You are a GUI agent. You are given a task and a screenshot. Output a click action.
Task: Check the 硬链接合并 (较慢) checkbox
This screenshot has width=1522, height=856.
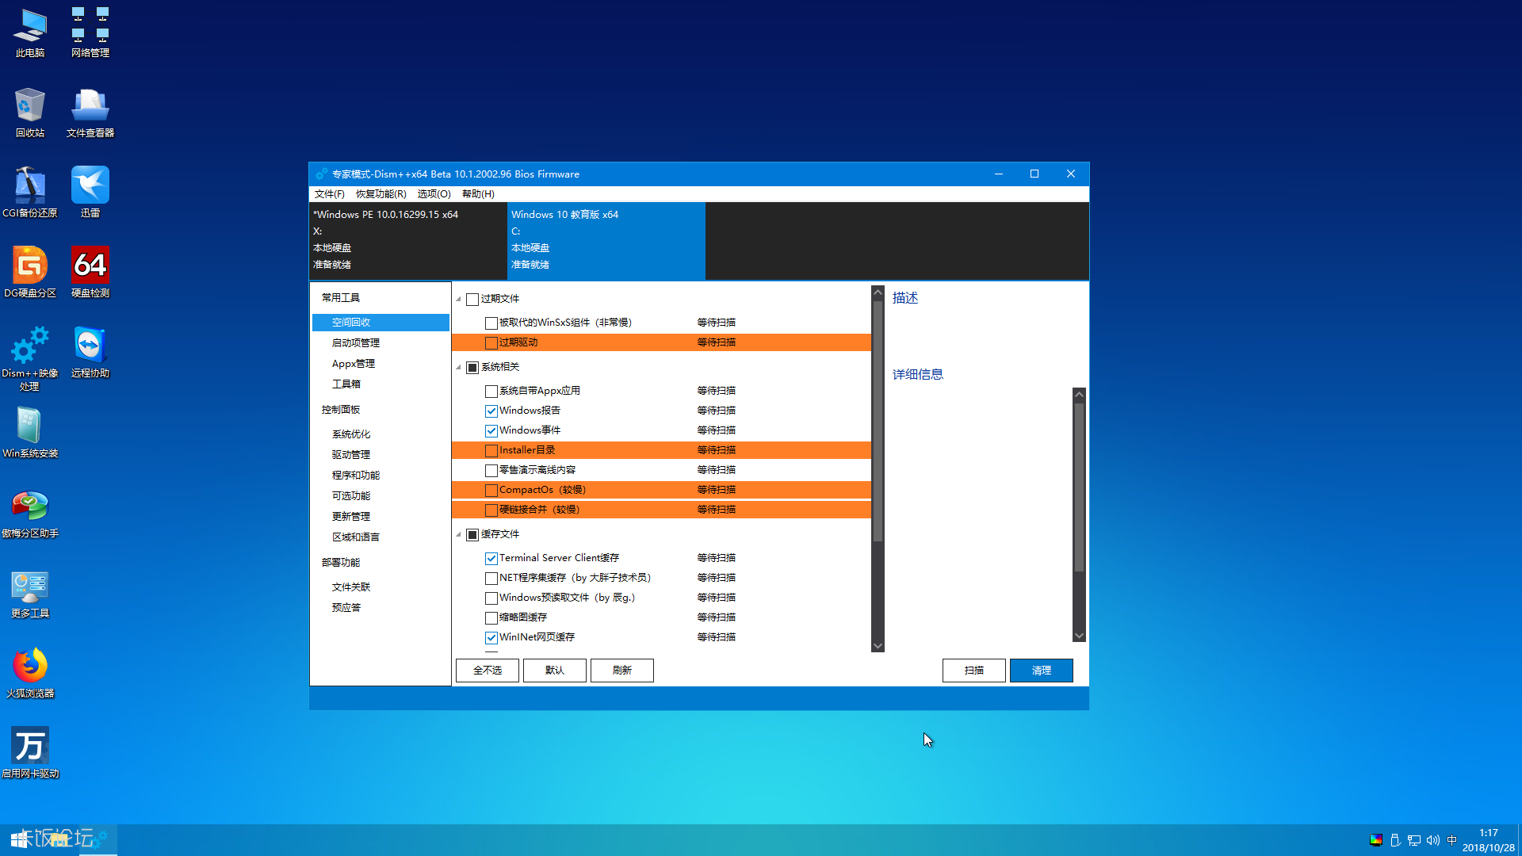491,510
